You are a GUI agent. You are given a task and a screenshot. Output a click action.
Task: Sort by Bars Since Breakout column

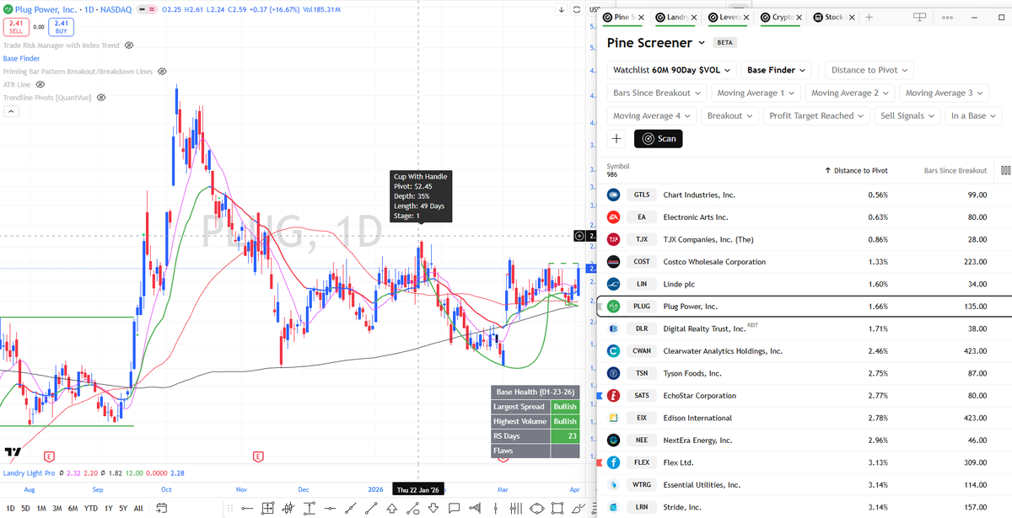pyautogui.click(x=955, y=170)
